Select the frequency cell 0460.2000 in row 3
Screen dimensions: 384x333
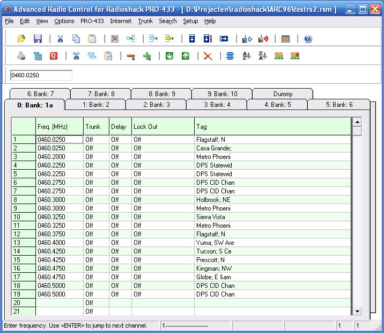point(60,157)
